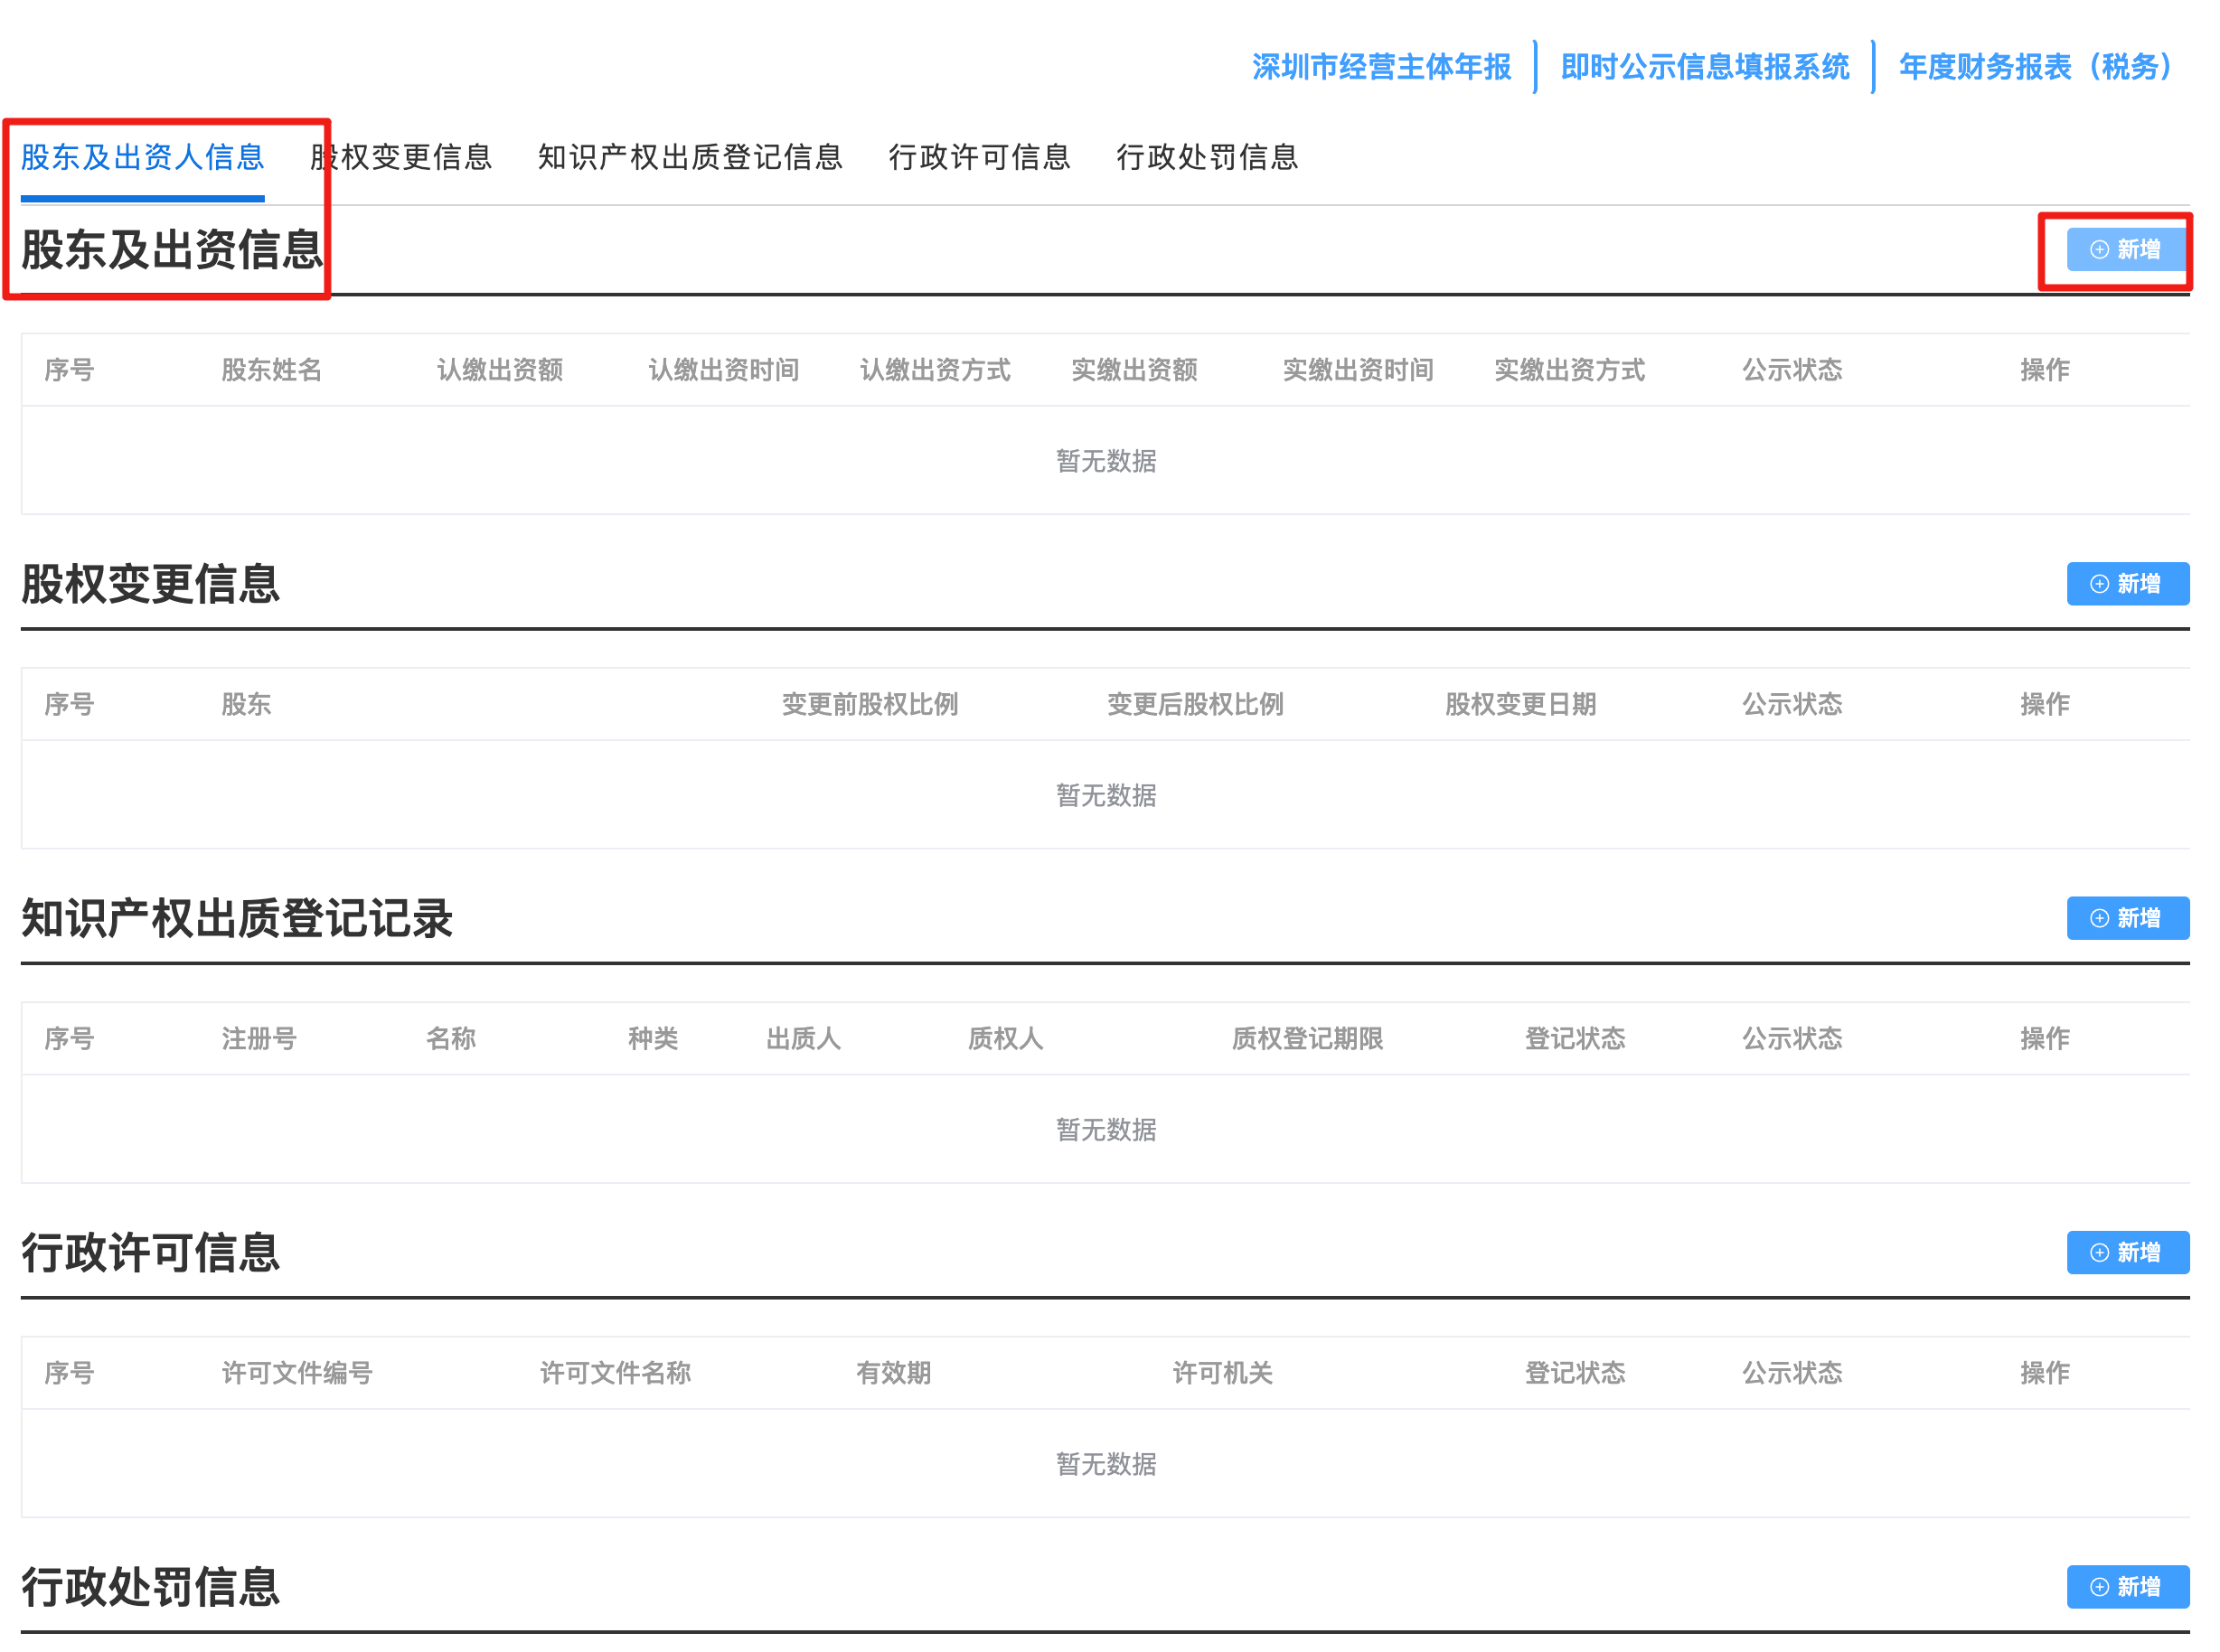Switch to 知识产权出质登记信息 tab
2220x1652 pixels.
coord(690,157)
